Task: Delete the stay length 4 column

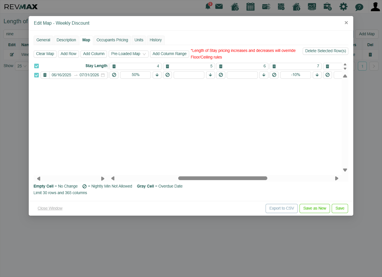Action: (x=114, y=66)
